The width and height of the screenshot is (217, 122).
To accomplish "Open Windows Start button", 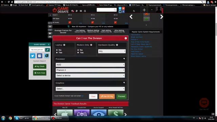I will pos(3,118).
